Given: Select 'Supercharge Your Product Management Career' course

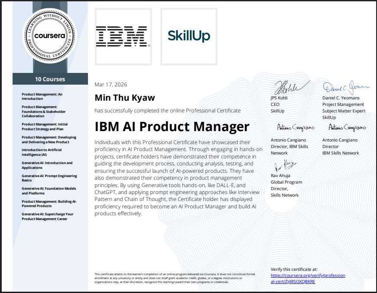Looking at the screenshot, I should (x=48, y=217).
